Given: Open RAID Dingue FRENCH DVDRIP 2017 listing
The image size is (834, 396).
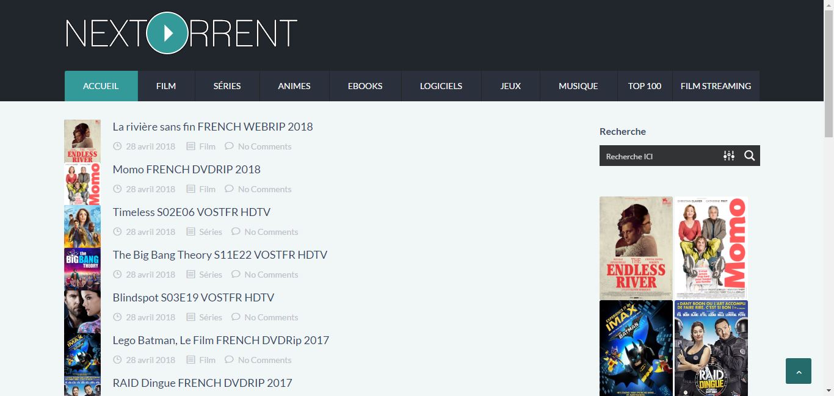Looking at the screenshot, I should (202, 383).
